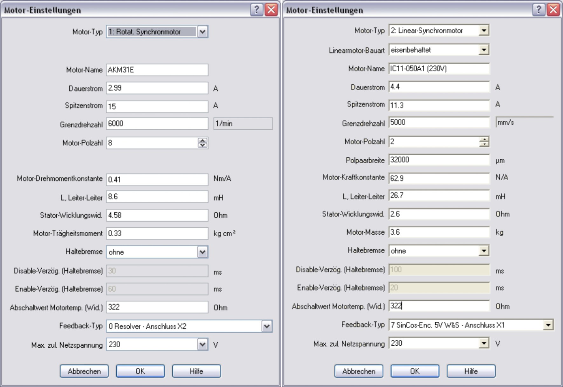Screen dimensions: 563x387
Task: Click help question mark in right dialog
Action: point(538,10)
